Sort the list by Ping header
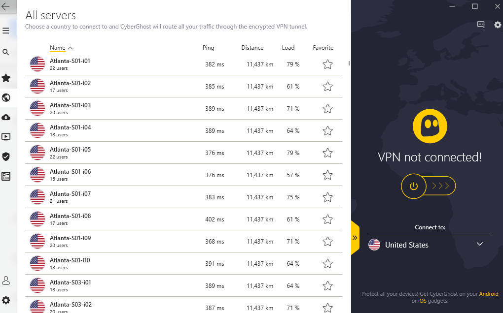This screenshot has width=503, height=313. [208, 48]
